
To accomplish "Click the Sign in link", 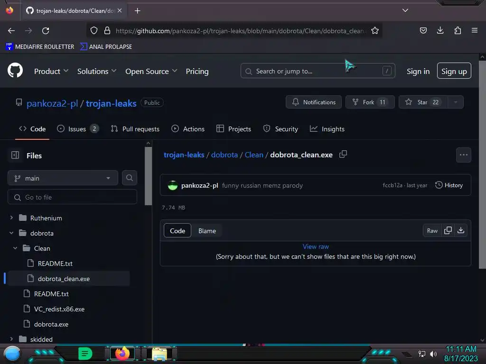I will point(418,71).
